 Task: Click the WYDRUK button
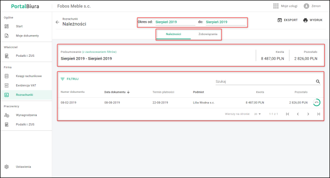tap(313, 20)
